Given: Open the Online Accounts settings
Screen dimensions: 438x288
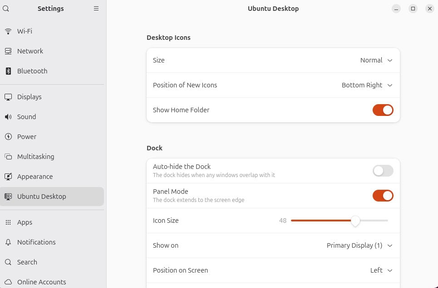Looking at the screenshot, I should pos(41,282).
